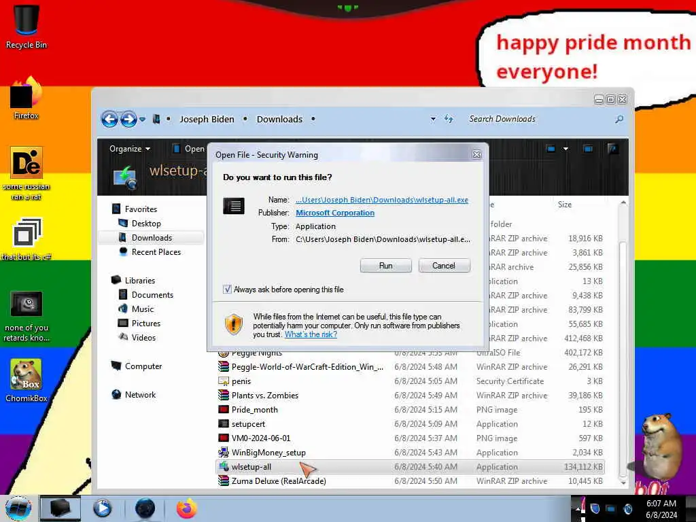Click the shield tray icon
Screen dimensions: 696x522
pyautogui.click(x=595, y=508)
